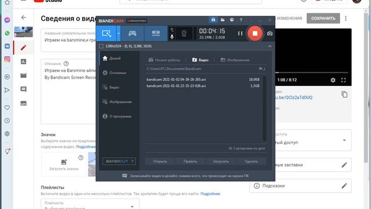Select file bandicam 2021-01-01 23-35-23-026.avi
The image size is (371, 209).
pos(203,86)
